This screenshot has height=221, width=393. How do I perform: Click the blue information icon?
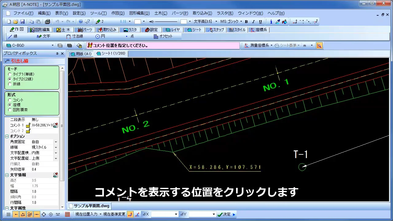pyautogui.click(x=271, y=21)
